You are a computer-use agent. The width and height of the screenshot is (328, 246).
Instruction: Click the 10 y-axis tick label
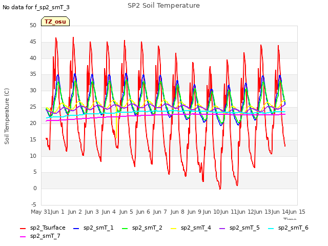[x=33, y=156]
